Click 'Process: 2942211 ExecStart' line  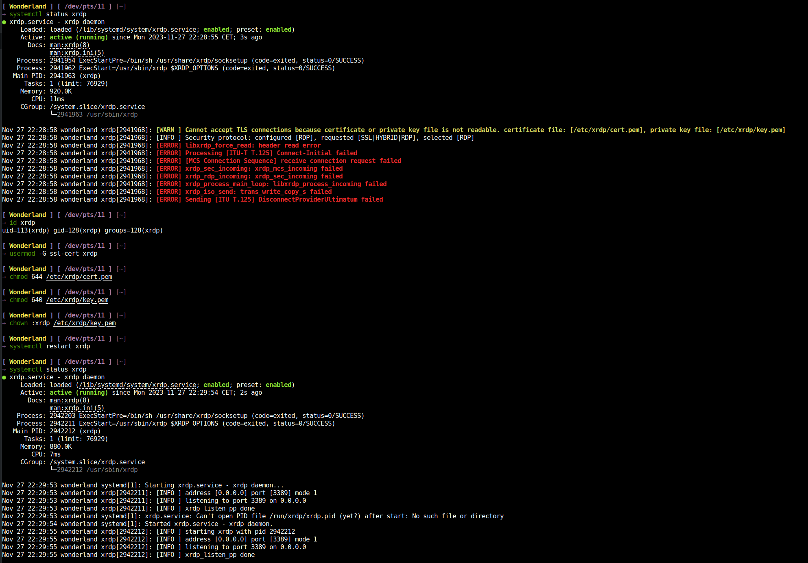pyautogui.click(x=176, y=424)
